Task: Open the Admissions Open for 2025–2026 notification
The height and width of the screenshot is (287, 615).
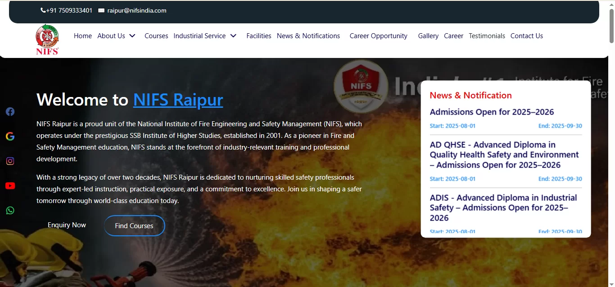Action: (492, 112)
